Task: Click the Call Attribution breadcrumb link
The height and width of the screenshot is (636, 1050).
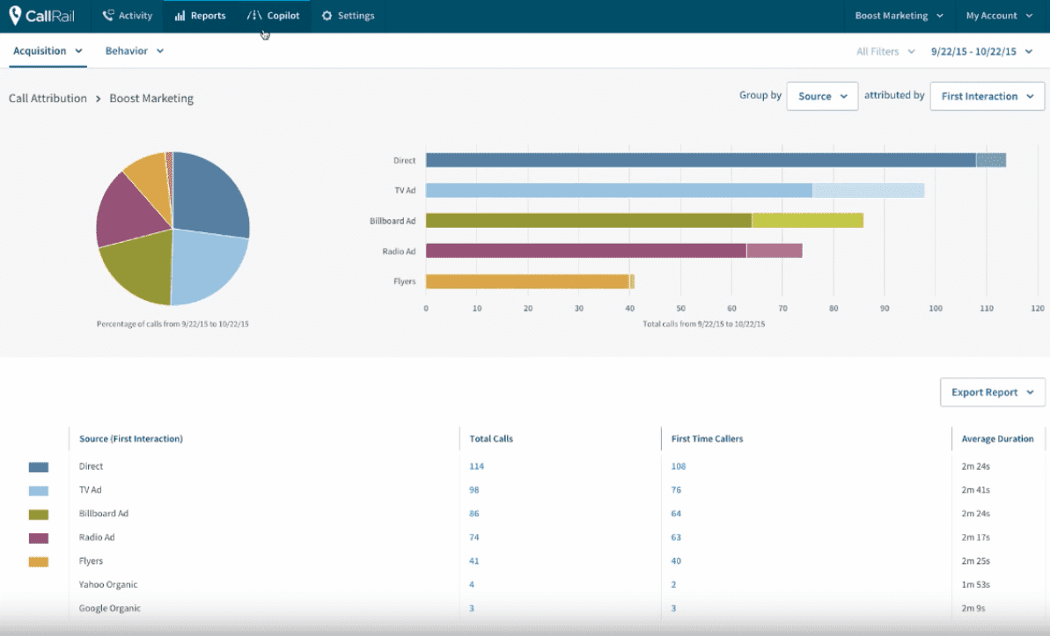Action: pos(48,99)
